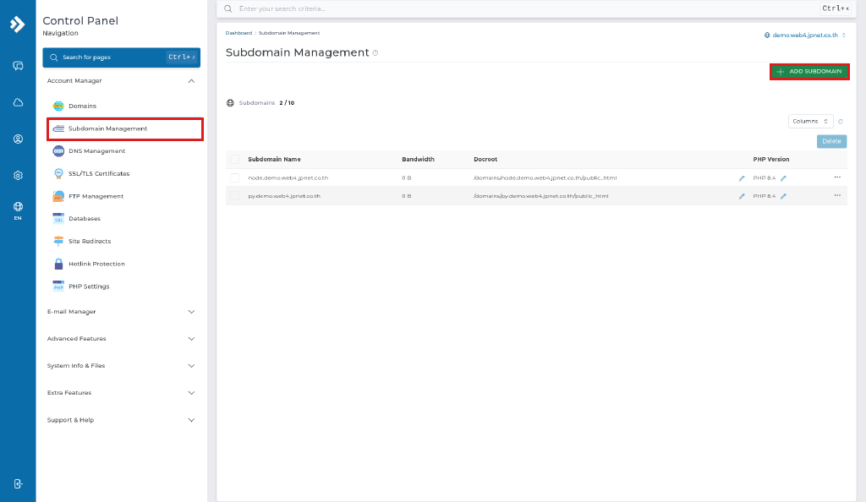The image size is (866, 502).
Task: Click the Hotlink Protection lock icon
Action: [x=58, y=264]
